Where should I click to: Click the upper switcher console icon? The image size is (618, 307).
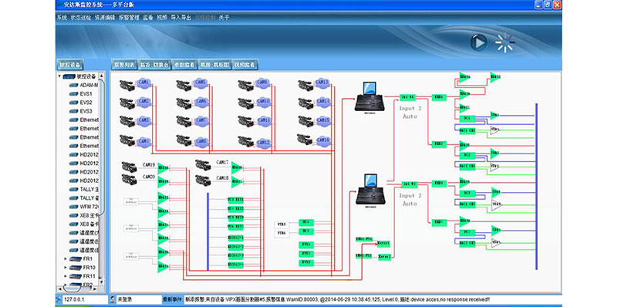[x=370, y=96]
